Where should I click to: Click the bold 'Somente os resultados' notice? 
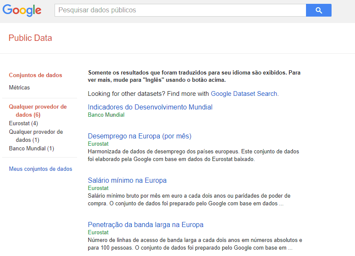(x=194, y=76)
